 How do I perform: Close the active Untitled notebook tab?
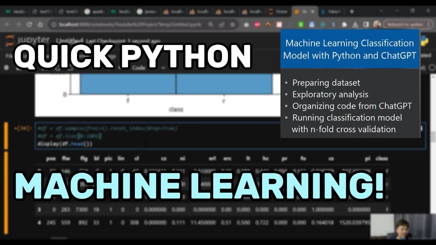313,11
